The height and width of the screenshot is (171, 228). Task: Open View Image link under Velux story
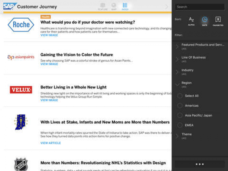[49, 100]
